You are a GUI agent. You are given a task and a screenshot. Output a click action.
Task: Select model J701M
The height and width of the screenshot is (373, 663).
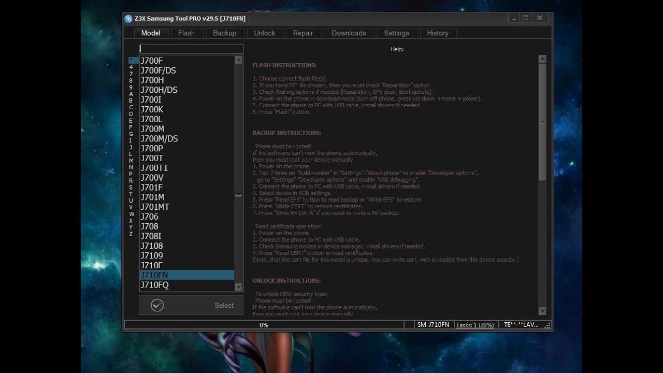pos(186,197)
